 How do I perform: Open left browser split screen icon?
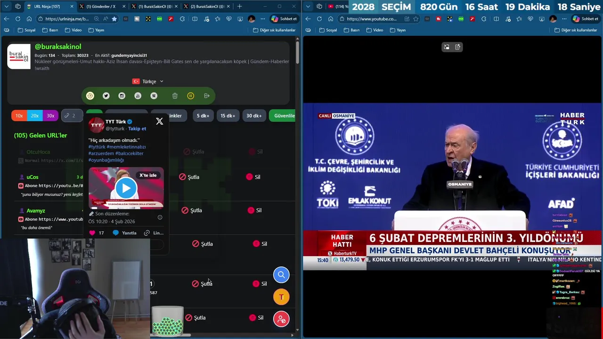[195, 19]
